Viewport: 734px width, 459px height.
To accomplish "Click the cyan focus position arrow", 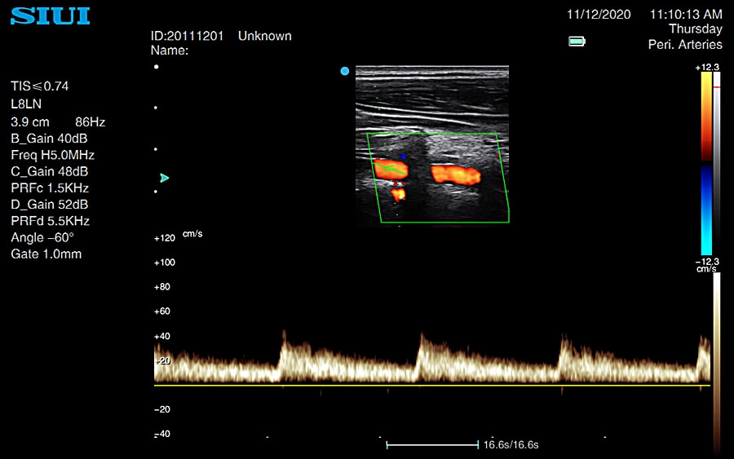I will coord(165,178).
